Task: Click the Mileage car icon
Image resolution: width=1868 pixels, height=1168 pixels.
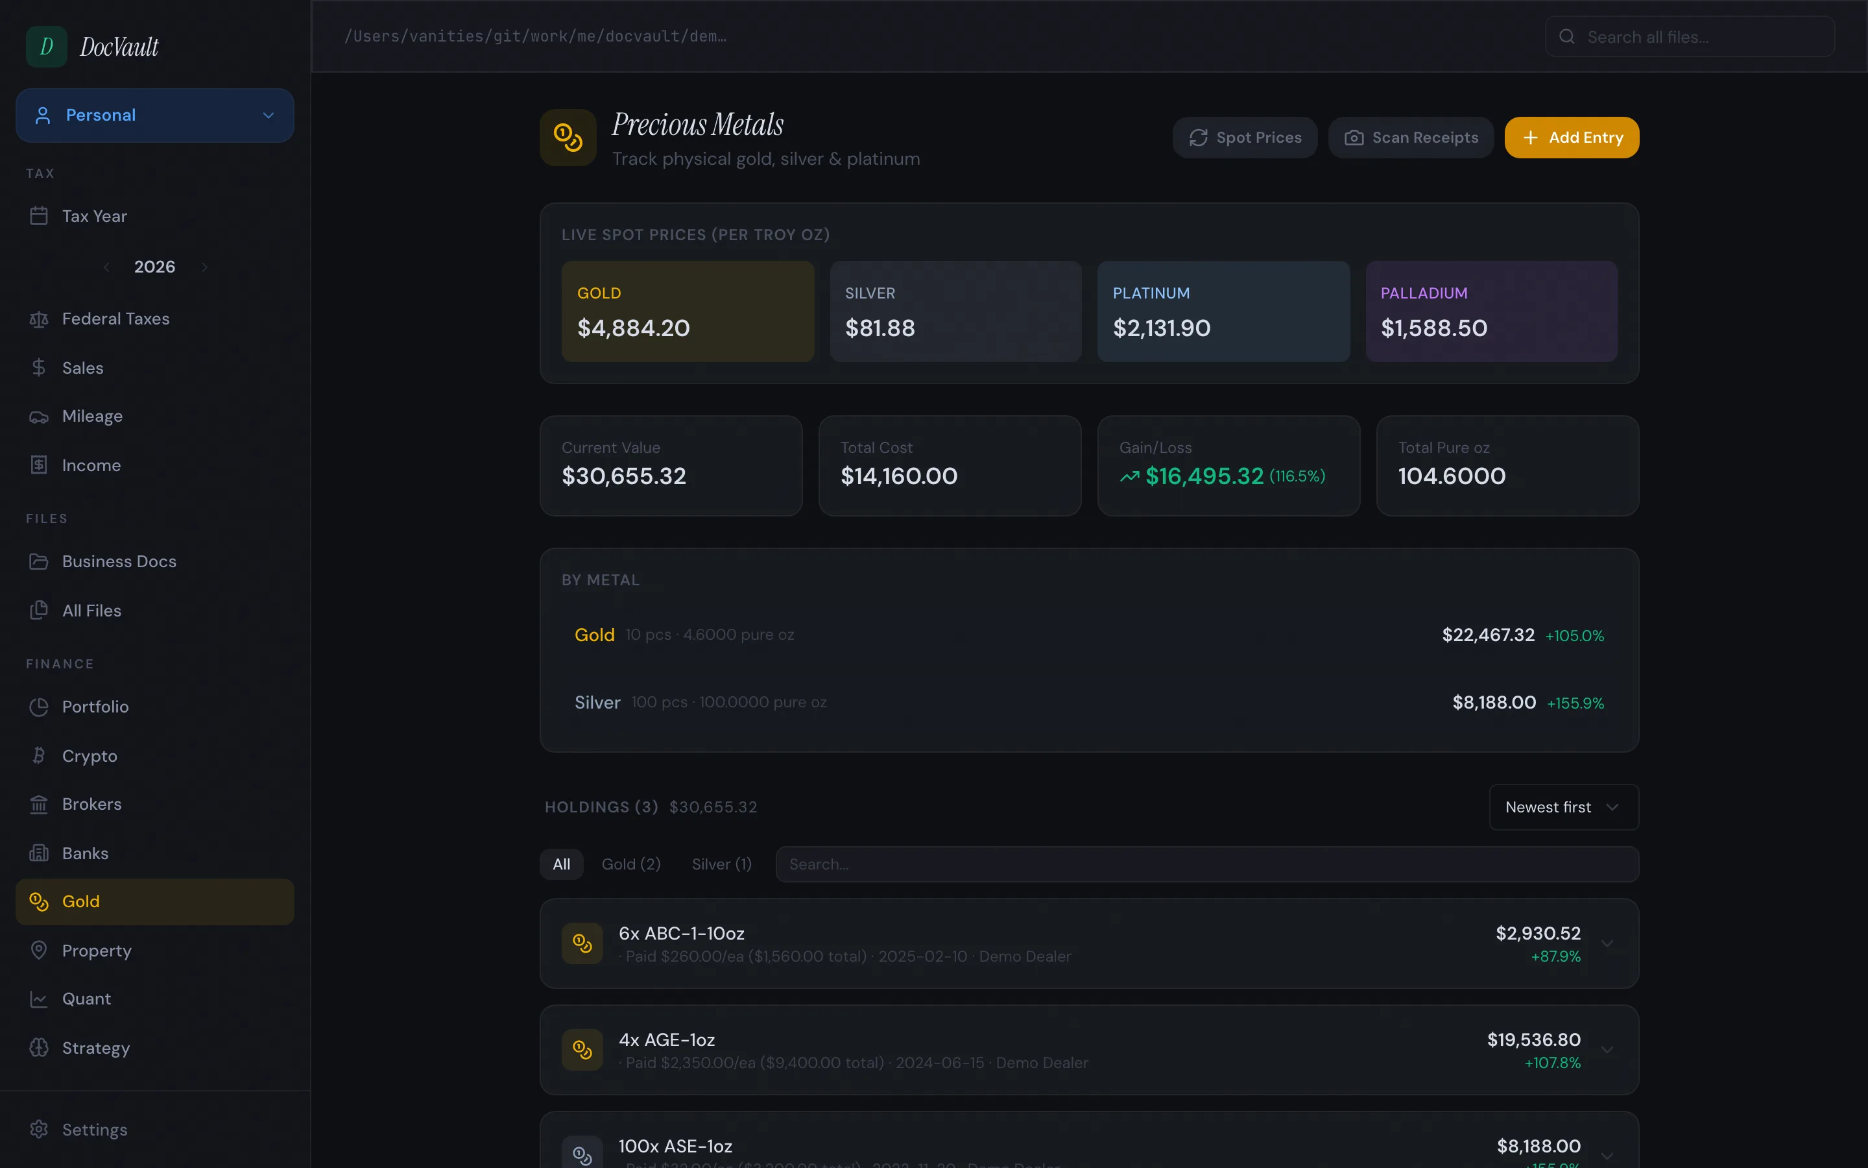Action: point(39,417)
